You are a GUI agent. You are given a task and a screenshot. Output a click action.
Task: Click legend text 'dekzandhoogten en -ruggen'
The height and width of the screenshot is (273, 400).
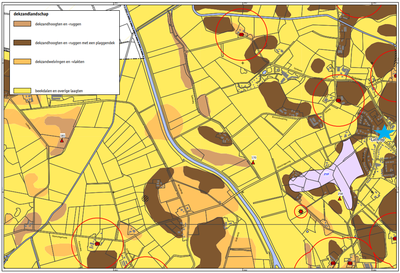[x=58, y=24]
